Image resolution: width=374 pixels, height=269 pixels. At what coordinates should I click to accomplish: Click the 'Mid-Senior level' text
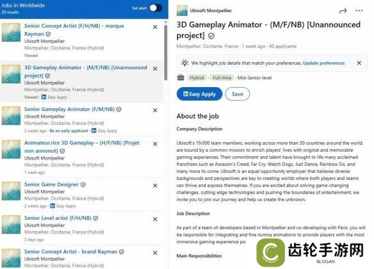[x=254, y=77]
